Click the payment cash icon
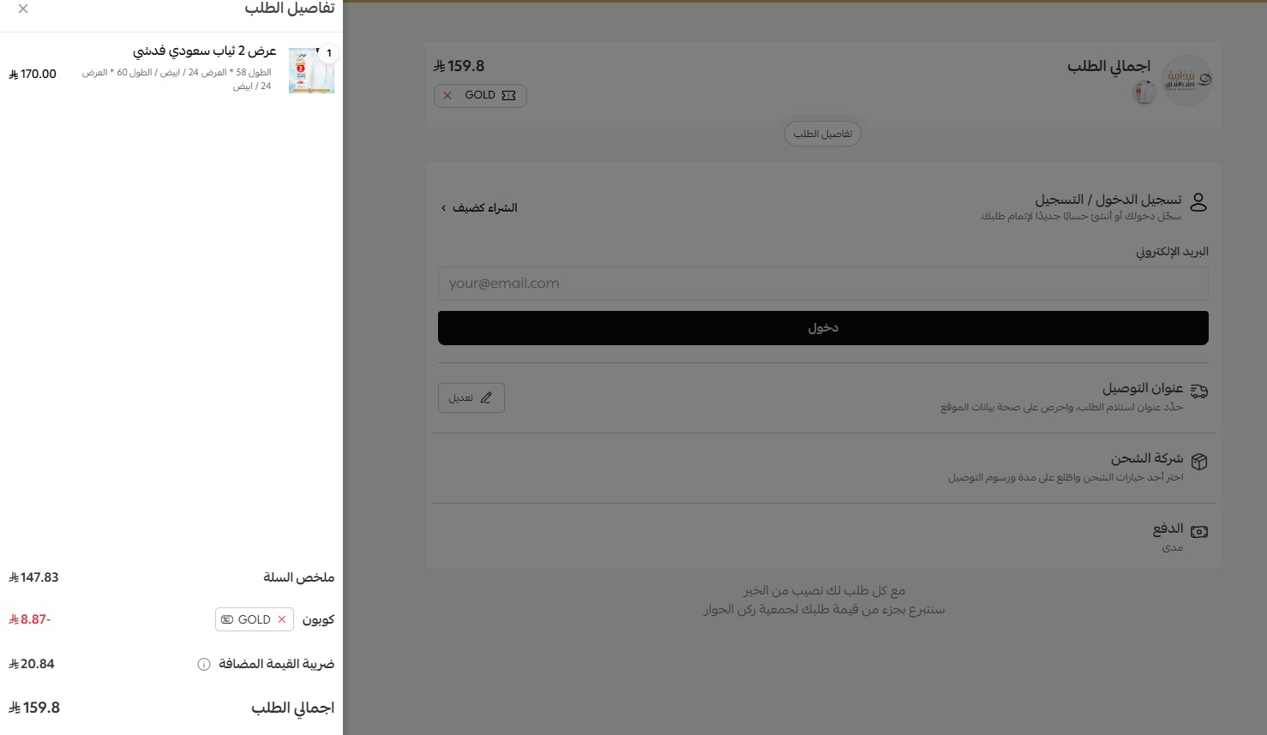This screenshot has width=1267, height=735. tap(1199, 532)
